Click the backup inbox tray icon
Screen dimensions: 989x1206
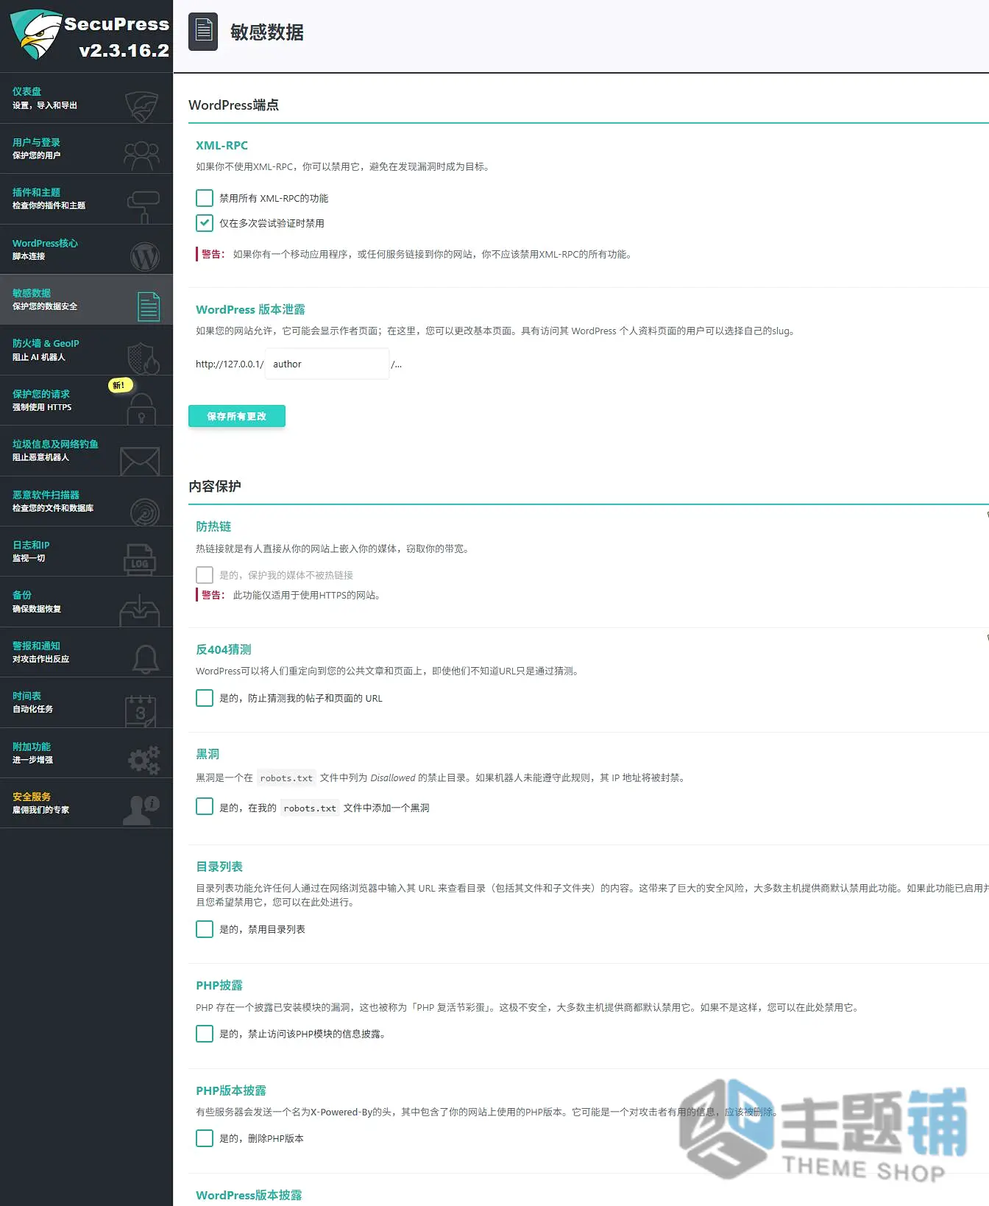click(140, 610)
